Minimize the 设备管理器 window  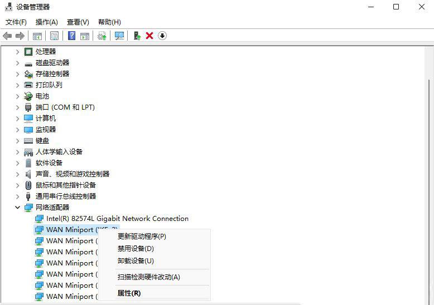[371, 7]
